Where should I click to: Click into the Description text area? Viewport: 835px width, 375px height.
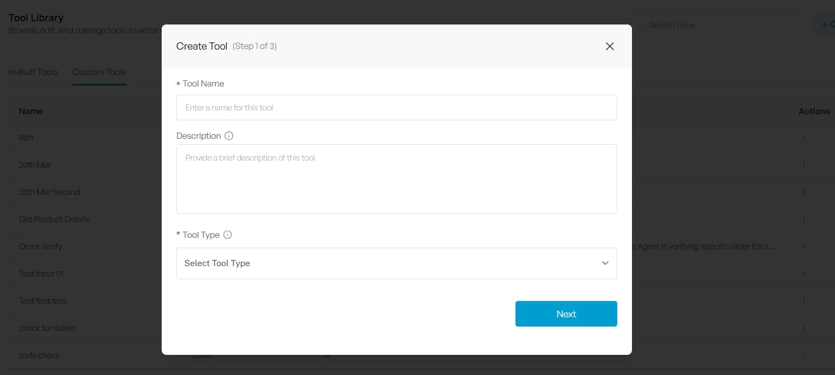coord(396,179)
